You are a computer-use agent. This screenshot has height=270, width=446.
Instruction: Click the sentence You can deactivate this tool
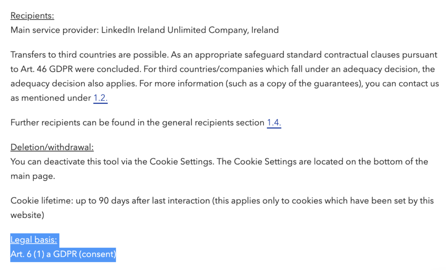tap(112, 162)
